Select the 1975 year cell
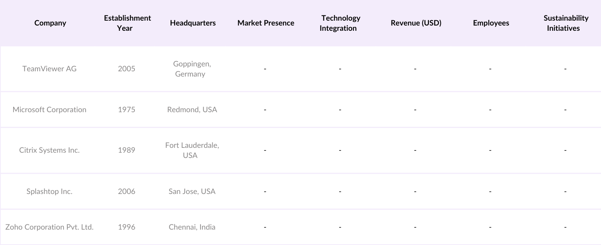Image resolution: width=601 pixels, height=245 pixels. [x=127, y=110]
